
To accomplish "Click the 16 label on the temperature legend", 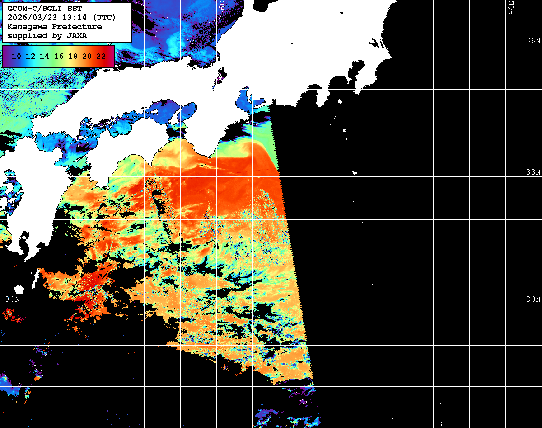I will pyautogui.click(x=59, y=57).
